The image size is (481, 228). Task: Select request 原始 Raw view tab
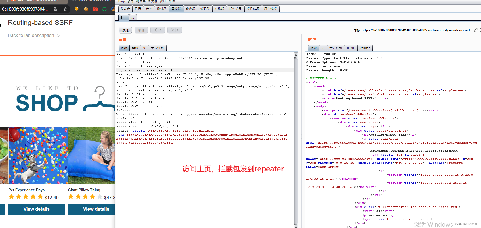click(124, 48)
